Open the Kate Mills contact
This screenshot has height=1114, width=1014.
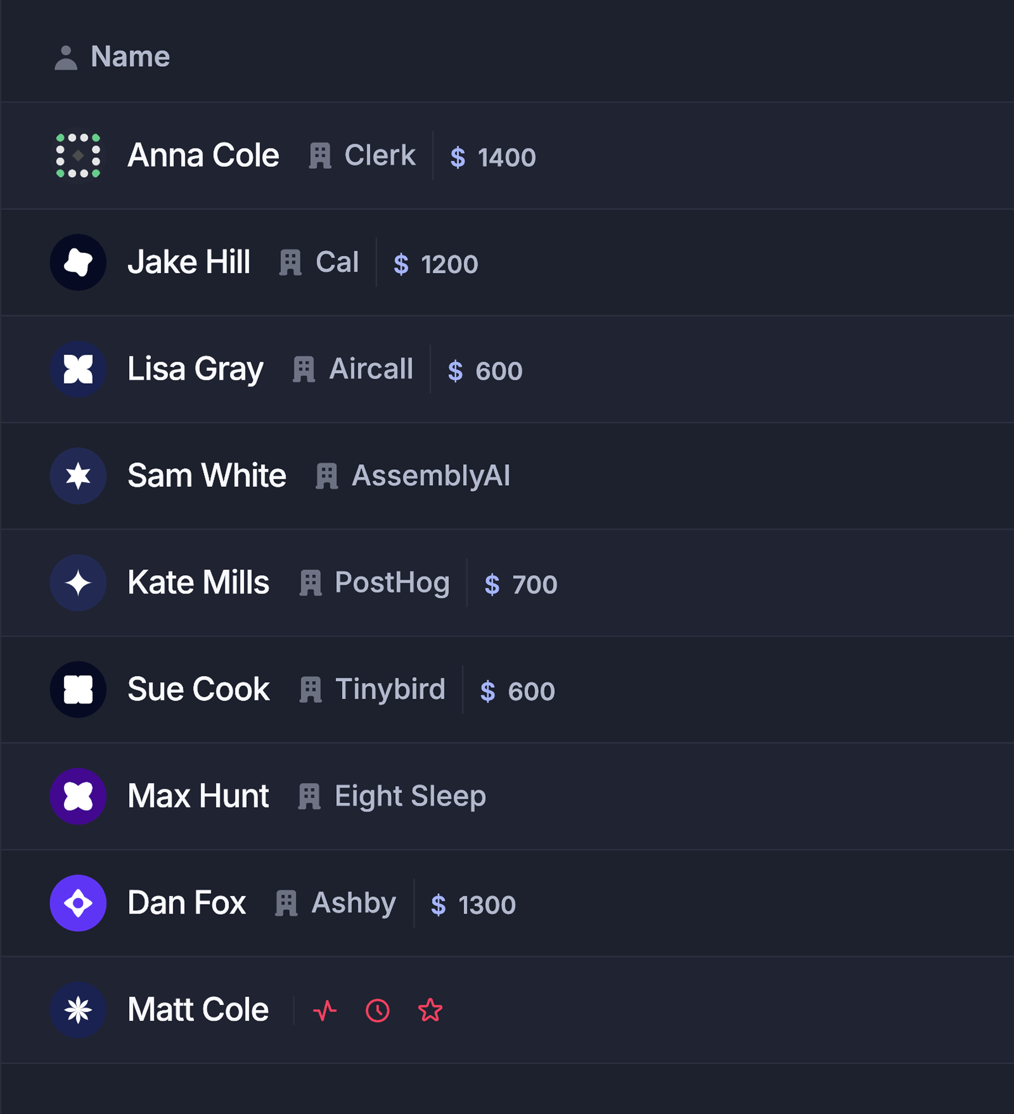tap(198, 582)
